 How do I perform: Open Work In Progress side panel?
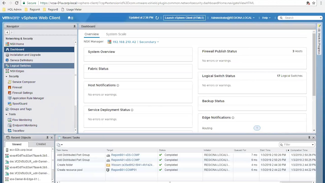(319, 39)
